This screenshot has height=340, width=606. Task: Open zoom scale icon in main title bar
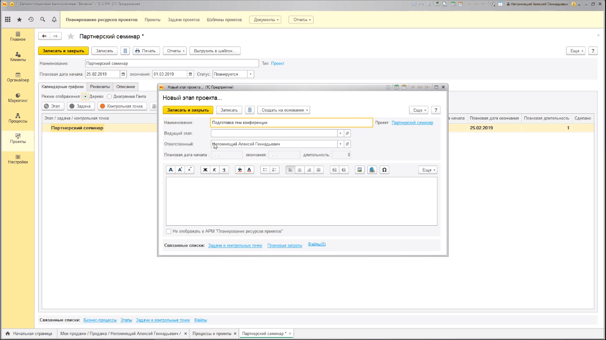point(493,4)
